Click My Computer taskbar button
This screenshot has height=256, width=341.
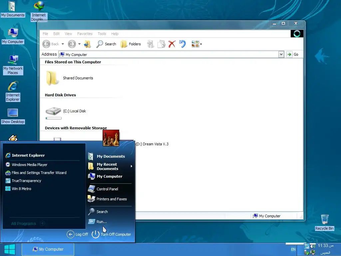point(48,249)
